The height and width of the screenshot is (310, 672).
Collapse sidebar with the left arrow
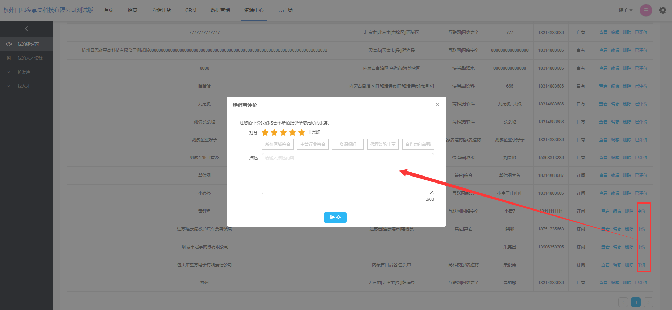click(26, 29)
